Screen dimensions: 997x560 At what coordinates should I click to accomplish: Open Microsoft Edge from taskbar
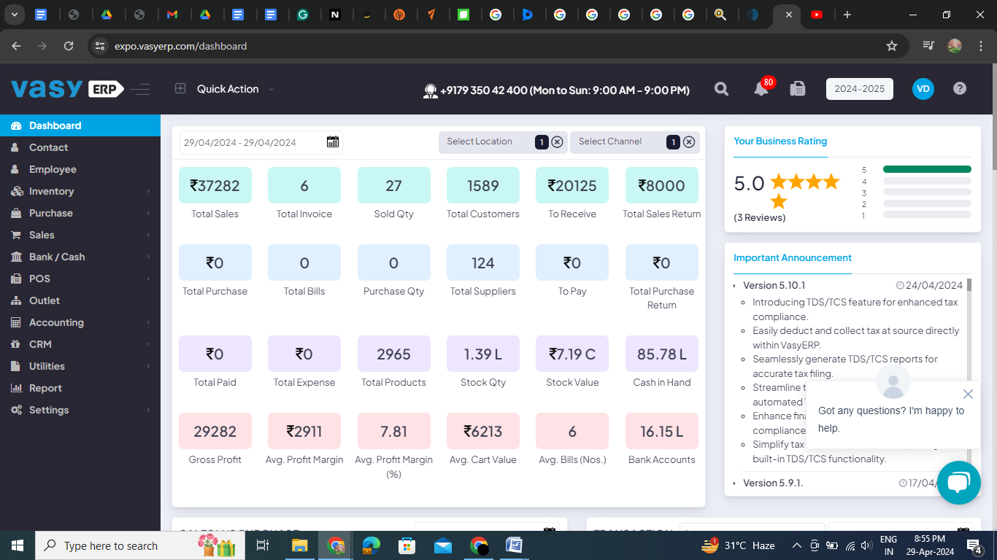pyautogui.click(x=372, y=545)
